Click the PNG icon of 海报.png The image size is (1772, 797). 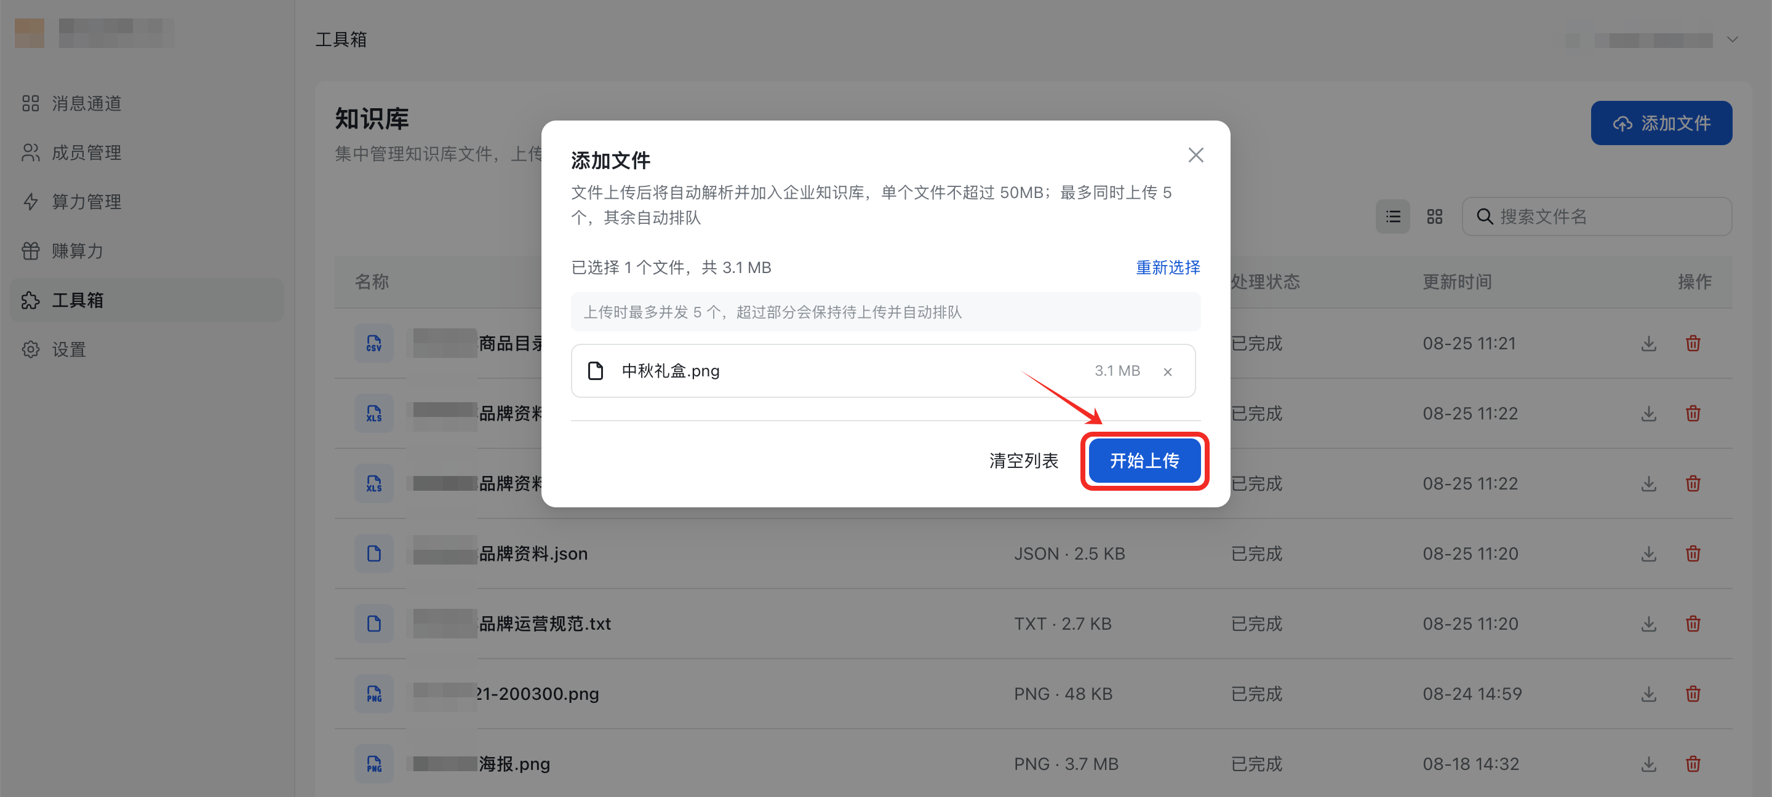coord(373,764)
